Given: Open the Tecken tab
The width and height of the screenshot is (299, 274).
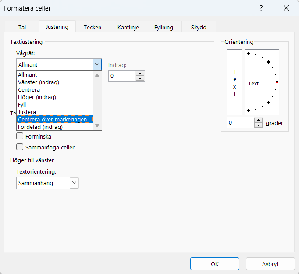Looking at the screenshot, I should (93, 27).
